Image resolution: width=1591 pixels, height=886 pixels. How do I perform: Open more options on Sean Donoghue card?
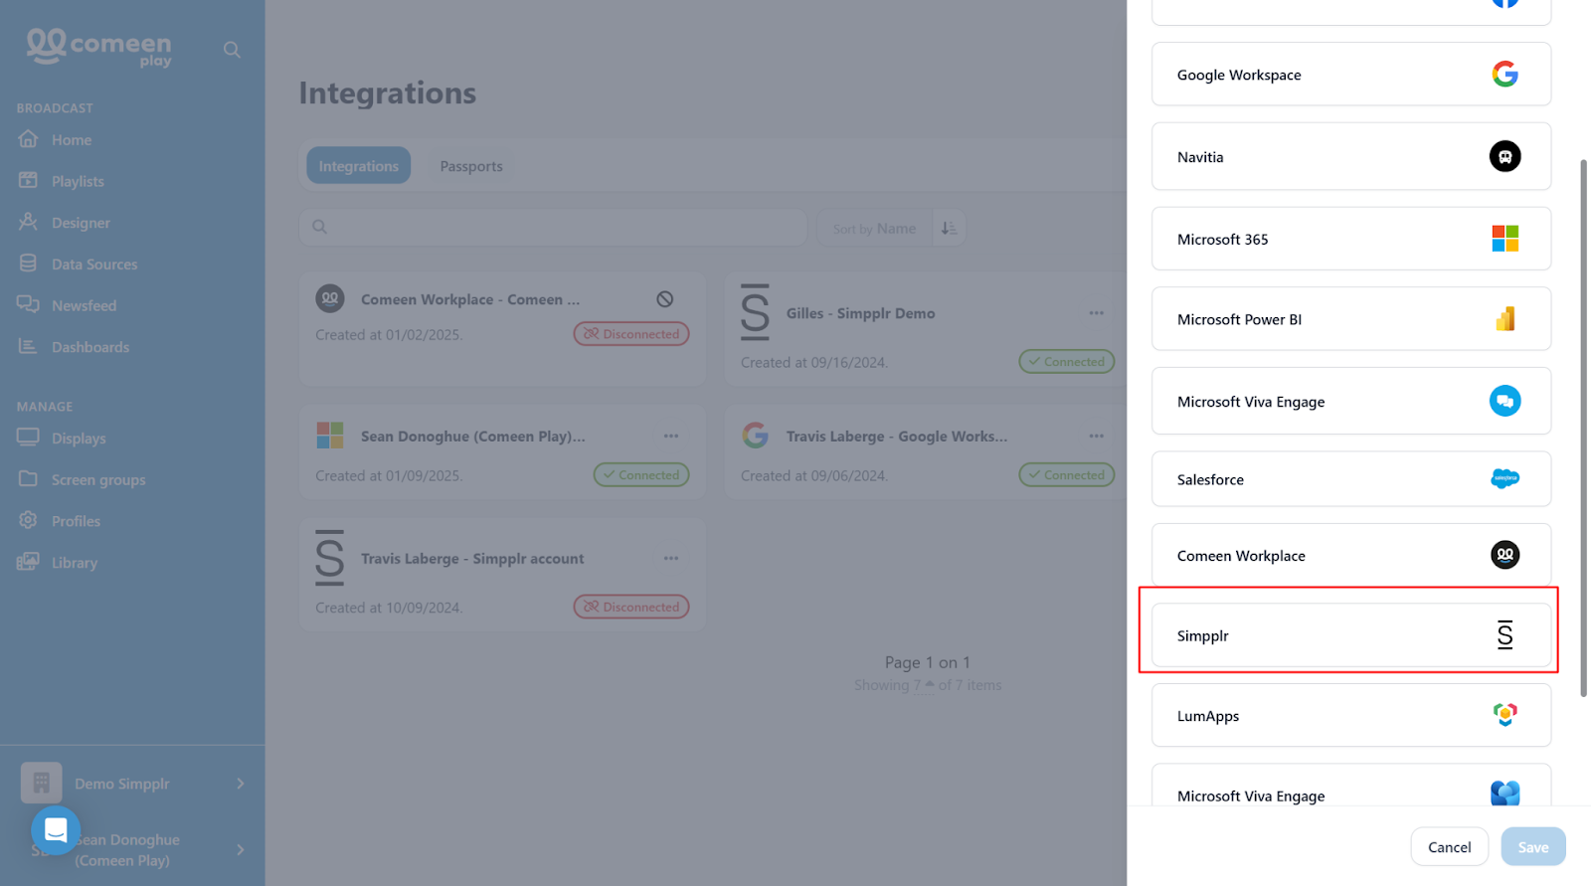coord(671,436)
